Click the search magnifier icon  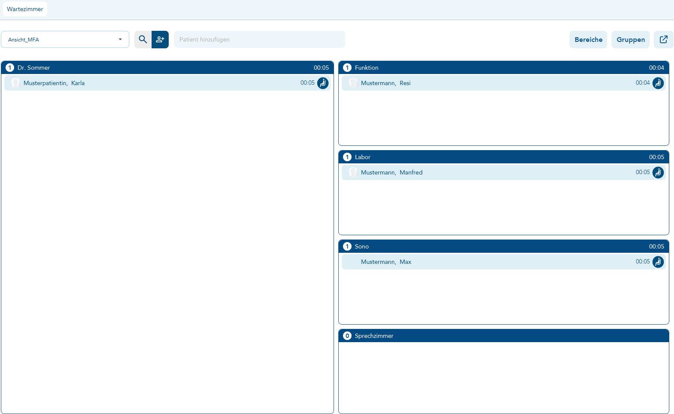coord(143,39)
